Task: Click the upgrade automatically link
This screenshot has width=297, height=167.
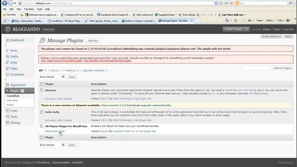Action: pos(155,105)
